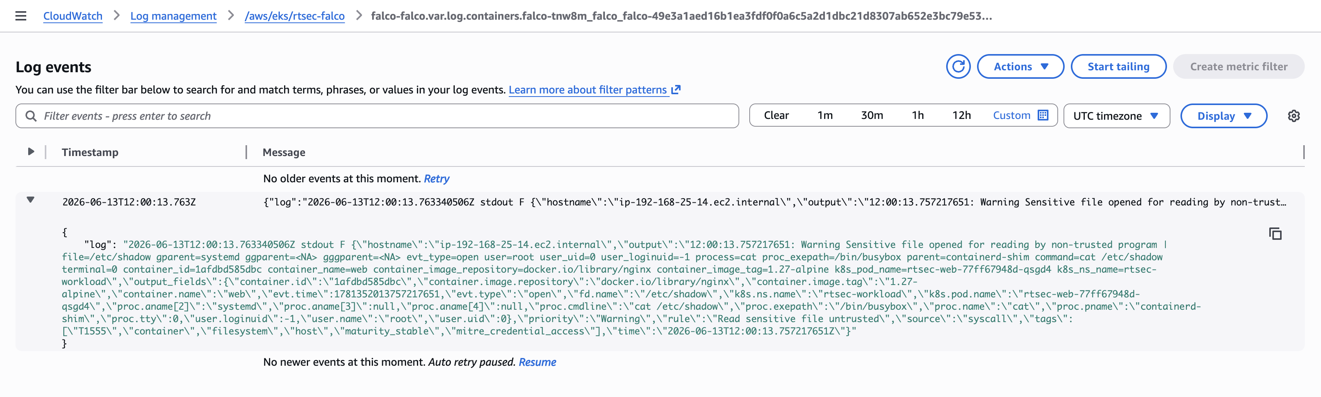Clear the time range filter

tap(776, 115)
